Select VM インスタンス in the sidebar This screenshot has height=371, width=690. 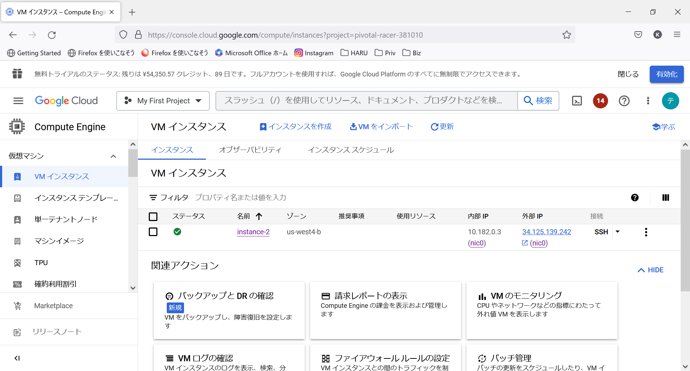pyautogui.click(x=65, y=177)
